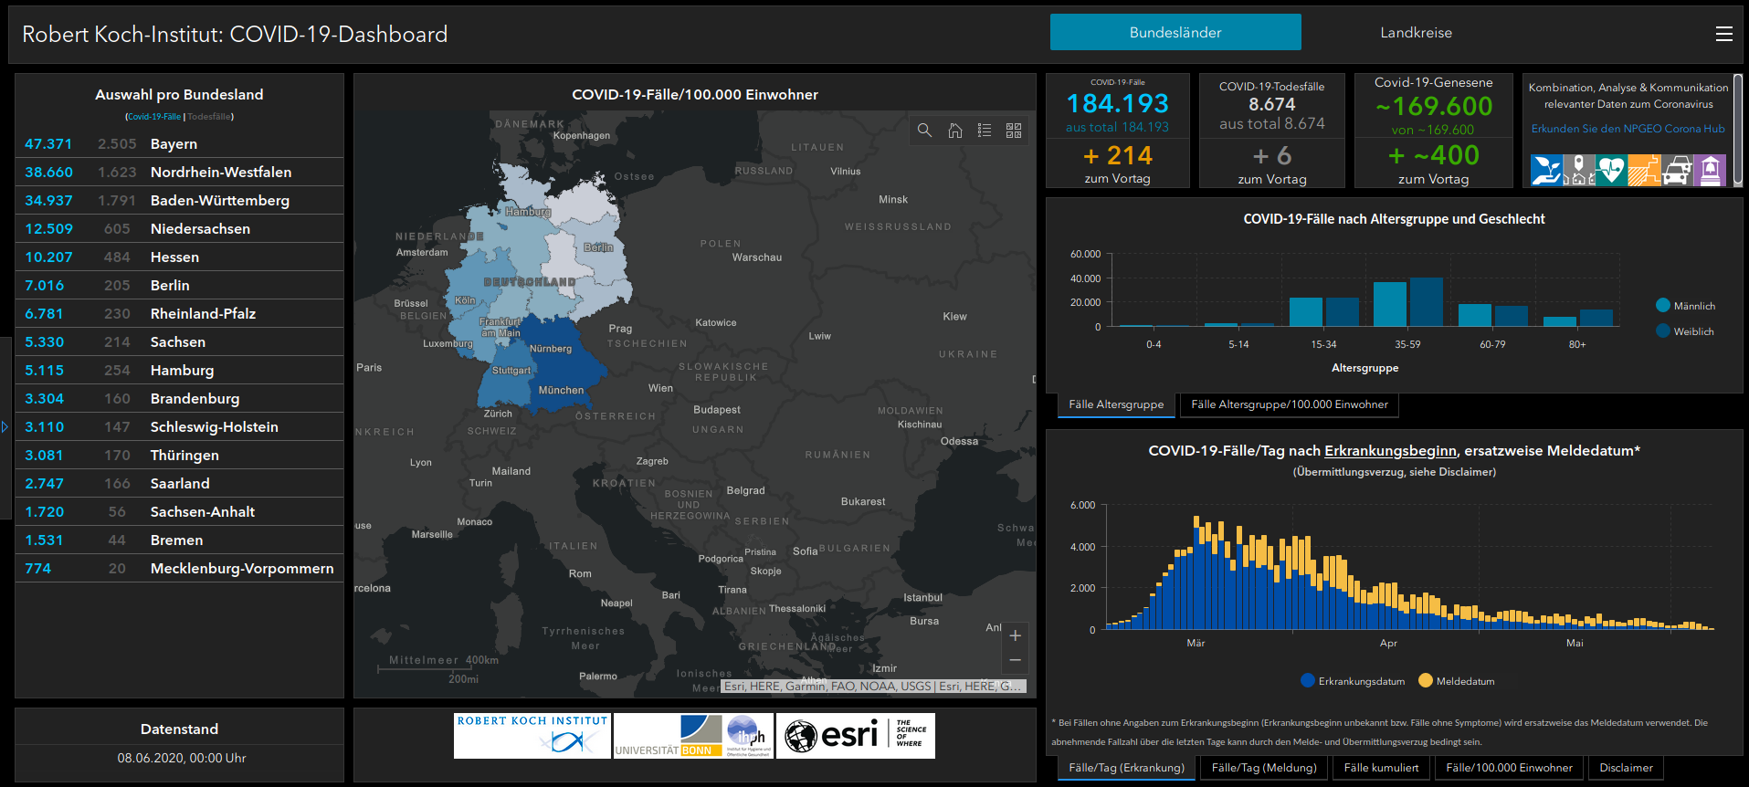The image size is (1749, 787).
Task: Toggle the Männlich legend series
Action: pos(1685,306)
